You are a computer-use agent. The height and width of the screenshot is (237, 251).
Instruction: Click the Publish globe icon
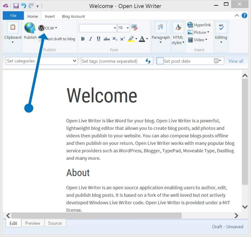[30, 28]
